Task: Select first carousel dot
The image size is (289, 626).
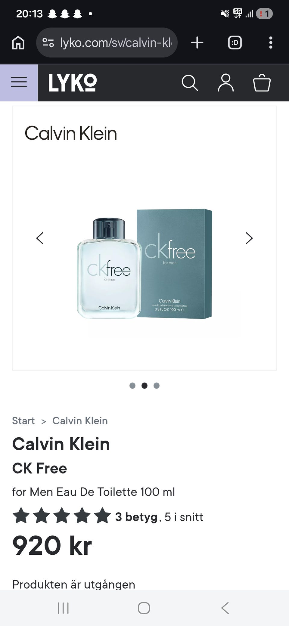Action: tap(132, 386)
